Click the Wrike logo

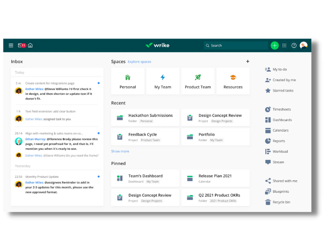point(157,45)
